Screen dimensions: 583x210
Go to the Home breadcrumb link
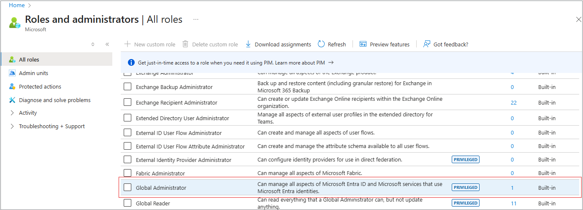[16, 5]
